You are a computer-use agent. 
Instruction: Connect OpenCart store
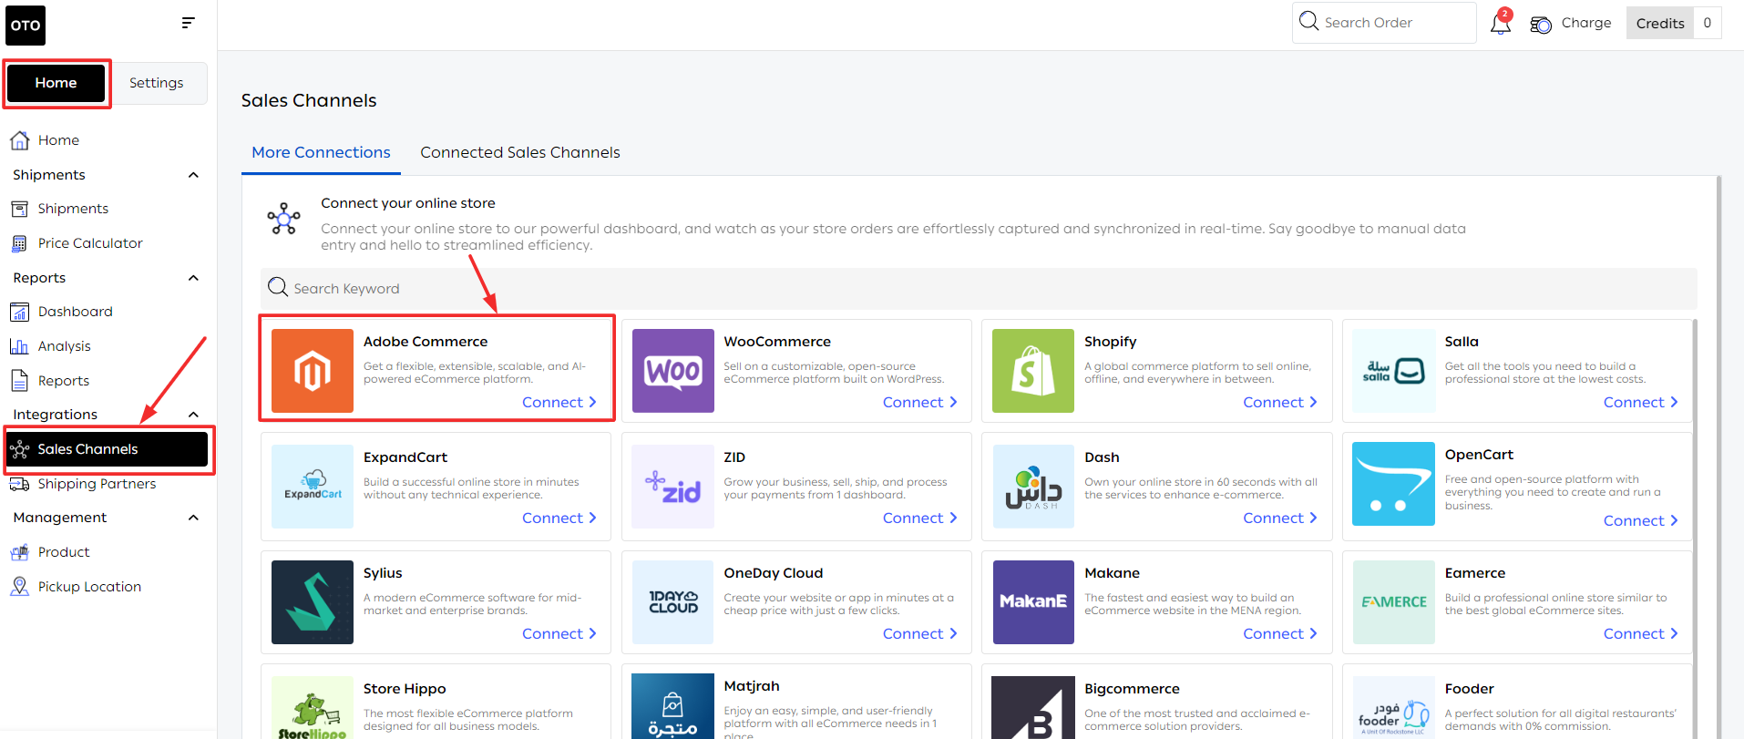point(1641,520)
